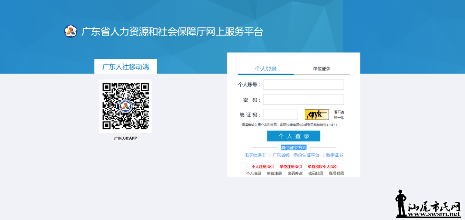This screenshot has height=220, width=465.
Task: Click the 个人登录 submit button
Action: click(294, 136)
